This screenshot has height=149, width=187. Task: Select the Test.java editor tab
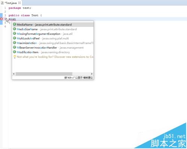click(11, 3)
